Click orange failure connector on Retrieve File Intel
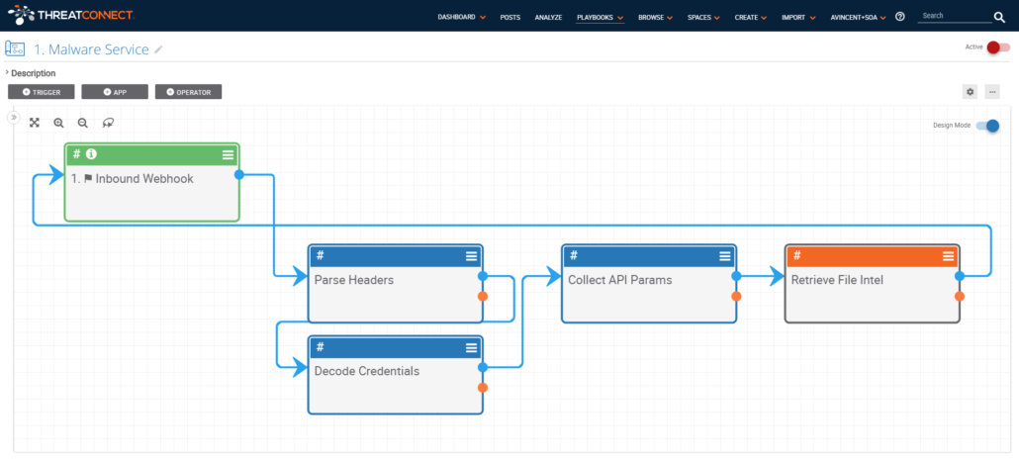This screenshot has height=460, width=1019. click(960, 296)
